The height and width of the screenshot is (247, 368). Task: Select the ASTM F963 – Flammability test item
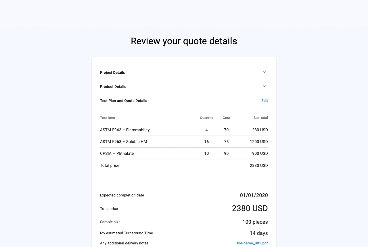(x=125, y=130)
